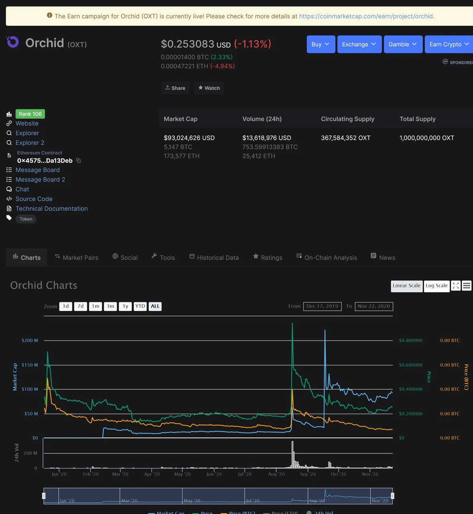Viewport: 473px width, 514px height.
Task: Switch to the Charts tab
Action: 27,257
